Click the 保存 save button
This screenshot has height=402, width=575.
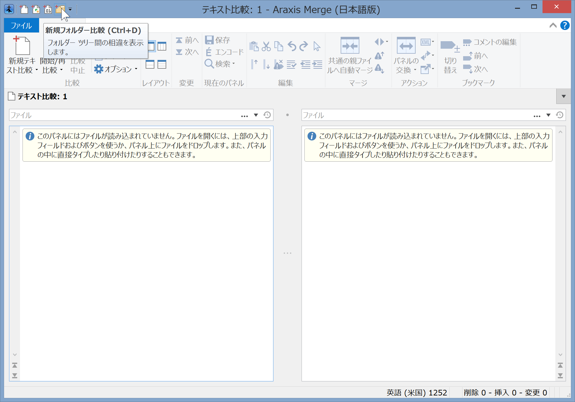[218, 40]
